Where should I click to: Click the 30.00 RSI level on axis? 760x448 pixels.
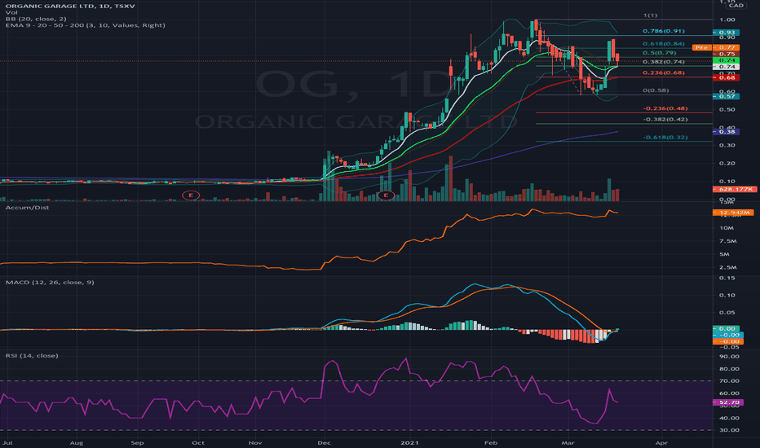tap(729, 430)
